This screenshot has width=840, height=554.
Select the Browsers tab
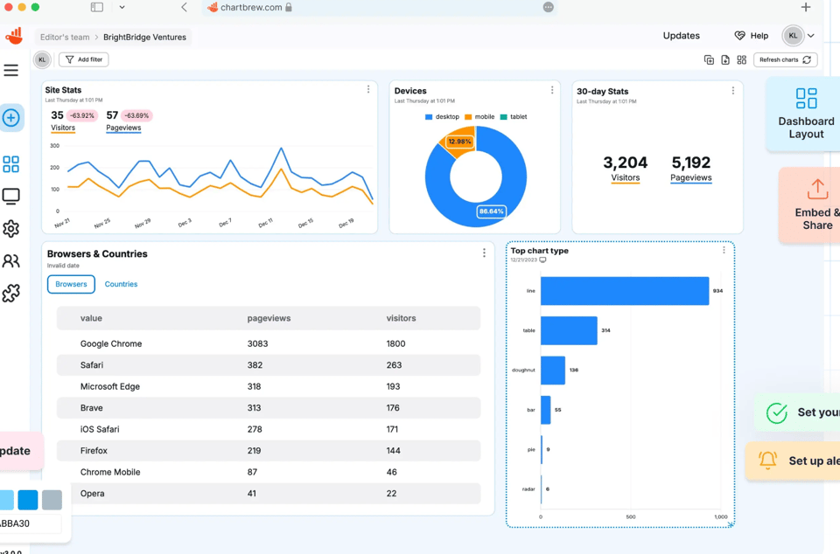(71, 284)
